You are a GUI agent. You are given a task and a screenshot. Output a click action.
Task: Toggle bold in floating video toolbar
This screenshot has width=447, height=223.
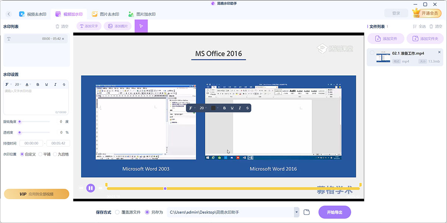click(x=224, y=108)
